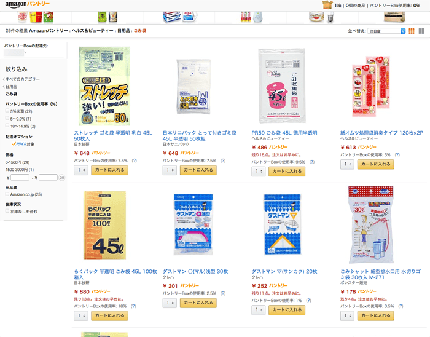Viewport: 430px width, 337px height.
Task: Check the 10~14.9% (2) filter
Action: pyautogui.click(x=7, y=125)
